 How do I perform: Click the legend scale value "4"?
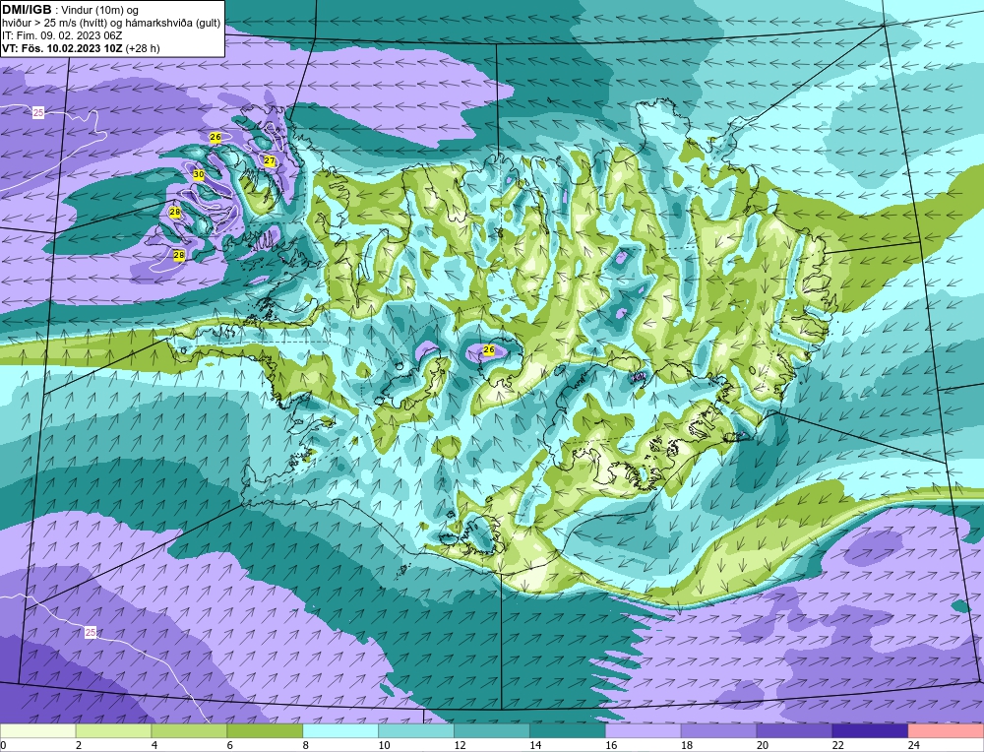click(x=154, y=745)
